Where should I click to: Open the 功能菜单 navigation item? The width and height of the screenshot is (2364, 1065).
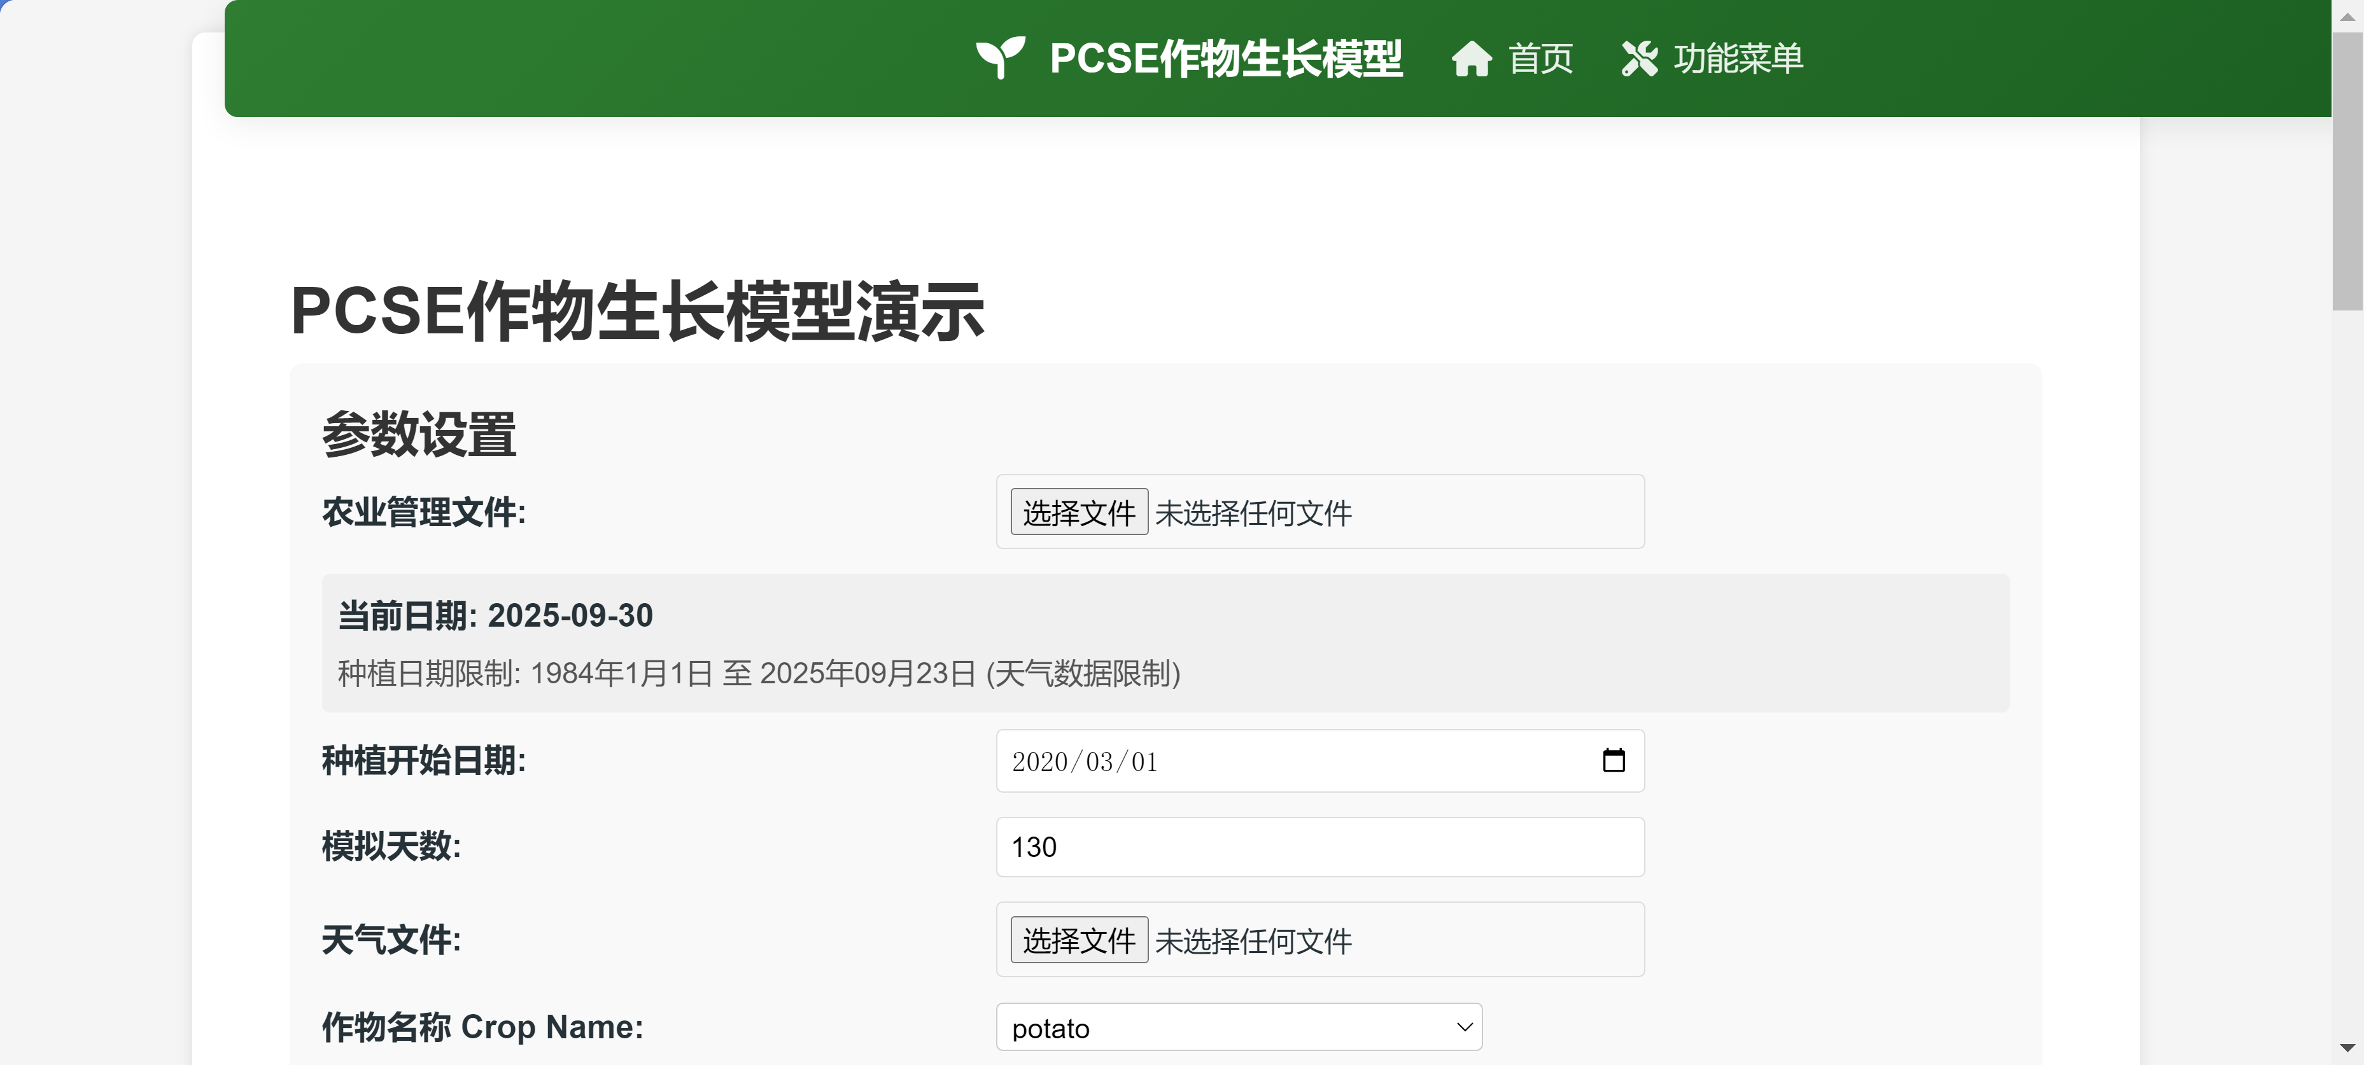point(1736,59)
